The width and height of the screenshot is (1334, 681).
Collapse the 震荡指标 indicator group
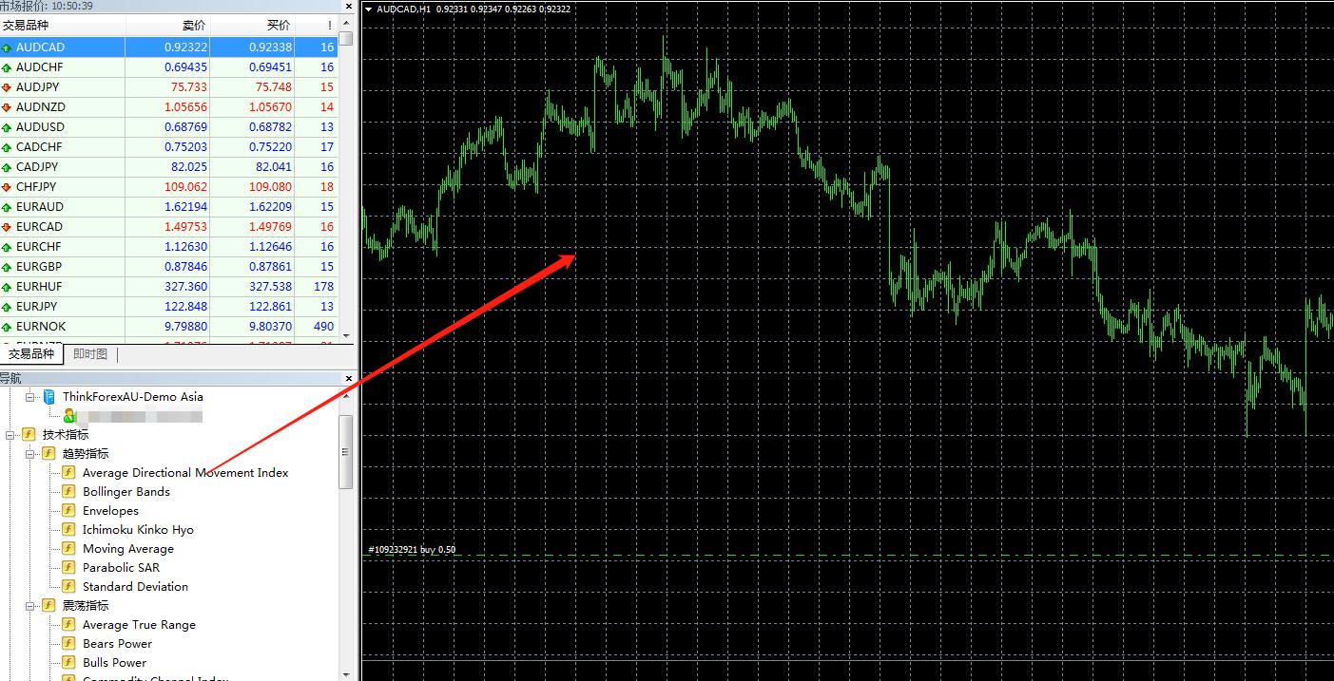tap(29, 605)
